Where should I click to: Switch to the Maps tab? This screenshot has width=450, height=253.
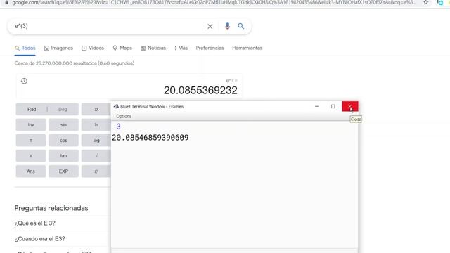pyautogui.click(x=122, y=48)
